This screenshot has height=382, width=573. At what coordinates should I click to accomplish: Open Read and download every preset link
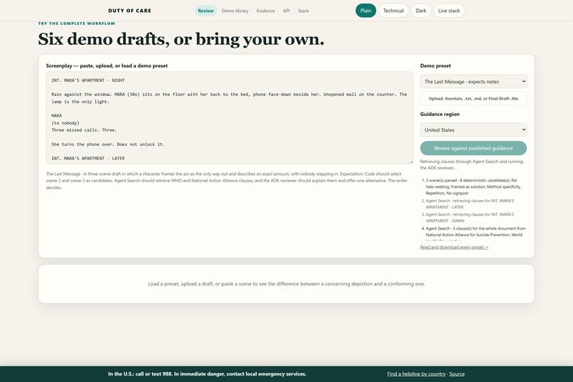pyautogui.click(x=454, y=247)
